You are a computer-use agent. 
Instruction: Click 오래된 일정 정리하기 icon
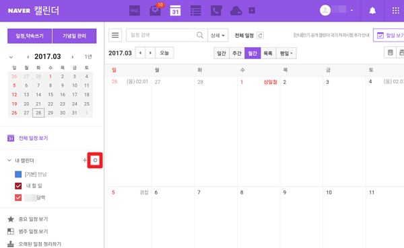click(11, 243)
